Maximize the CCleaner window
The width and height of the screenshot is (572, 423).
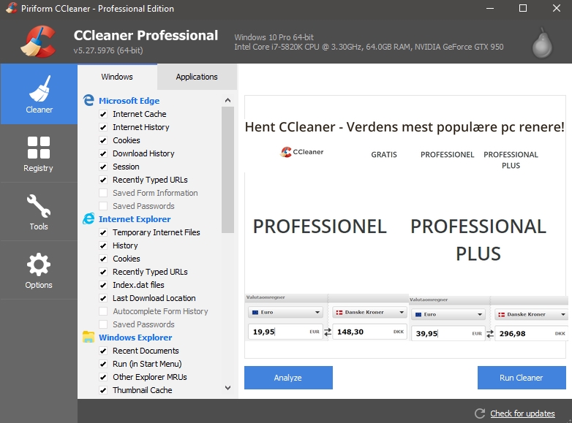coord(523,8)
